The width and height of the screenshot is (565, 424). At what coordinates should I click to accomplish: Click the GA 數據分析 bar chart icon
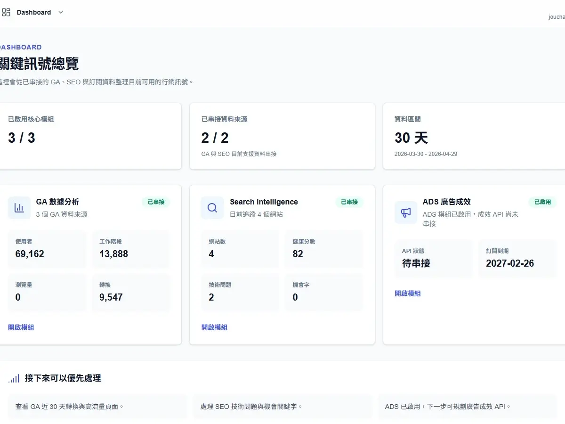coord(19,208)
